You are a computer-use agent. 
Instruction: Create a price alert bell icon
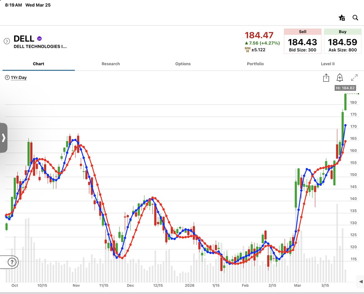[x=340, y=78]
